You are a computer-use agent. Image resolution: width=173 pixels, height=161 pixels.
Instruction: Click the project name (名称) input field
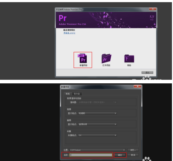tap(91, 155)
